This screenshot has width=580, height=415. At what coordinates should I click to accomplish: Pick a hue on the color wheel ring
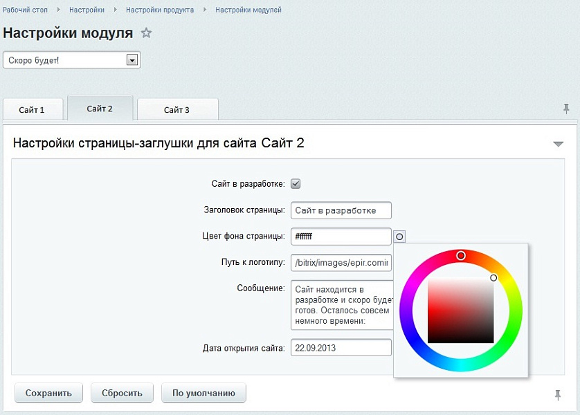[x=461, y=256]
